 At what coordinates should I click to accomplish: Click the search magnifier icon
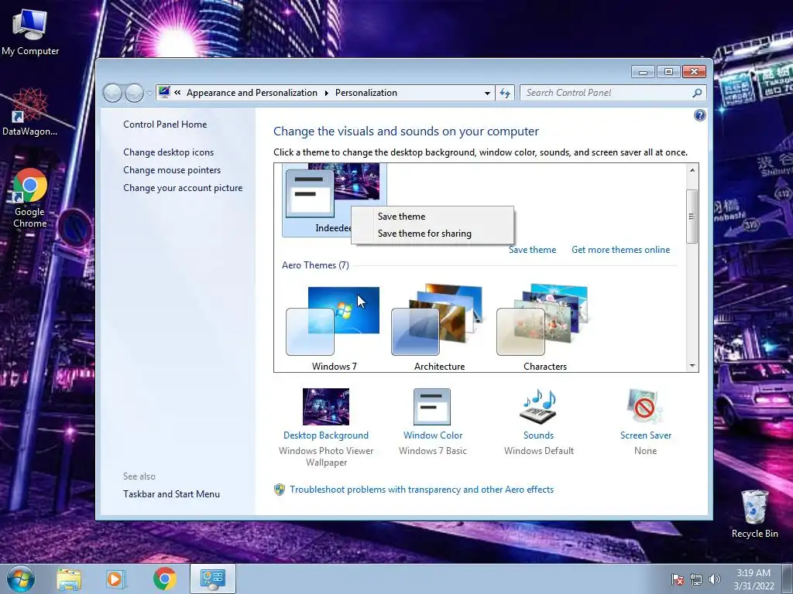(697, 93)
